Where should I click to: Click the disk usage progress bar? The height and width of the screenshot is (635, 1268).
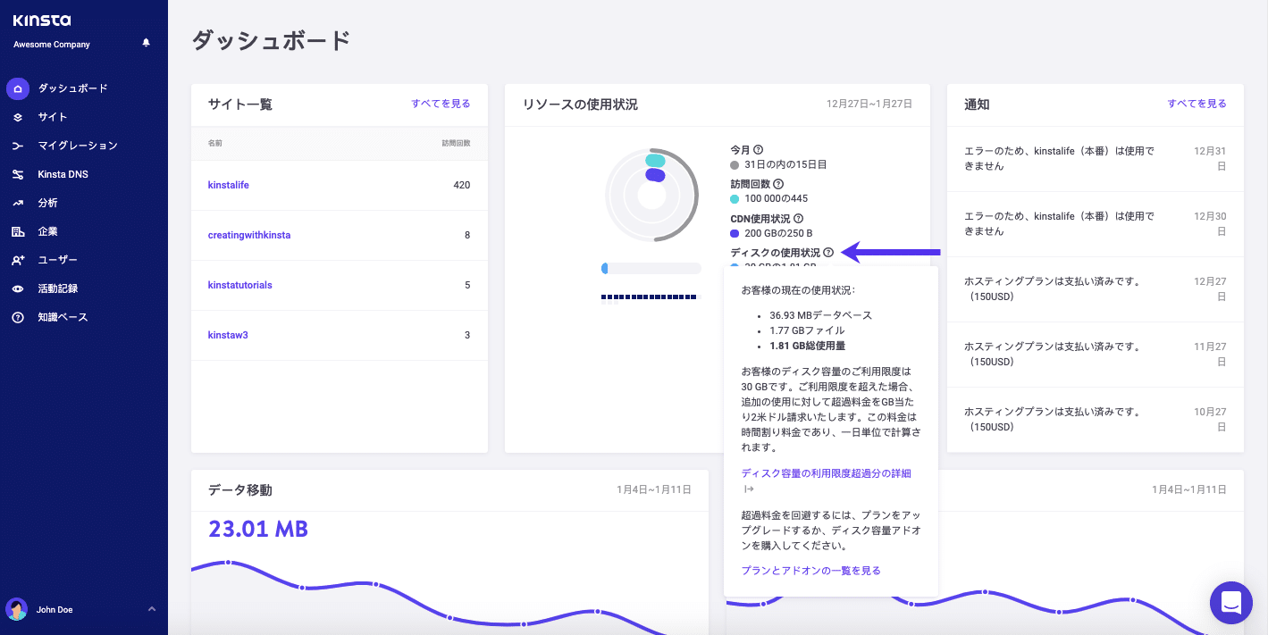(x=651, y=268)
